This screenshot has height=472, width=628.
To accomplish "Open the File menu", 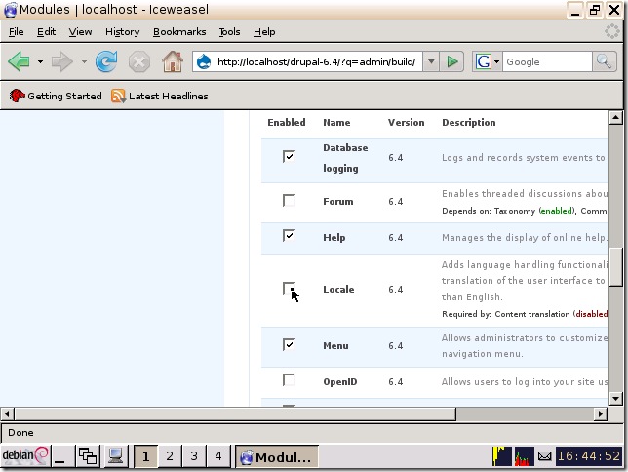I will pos(16,31).
